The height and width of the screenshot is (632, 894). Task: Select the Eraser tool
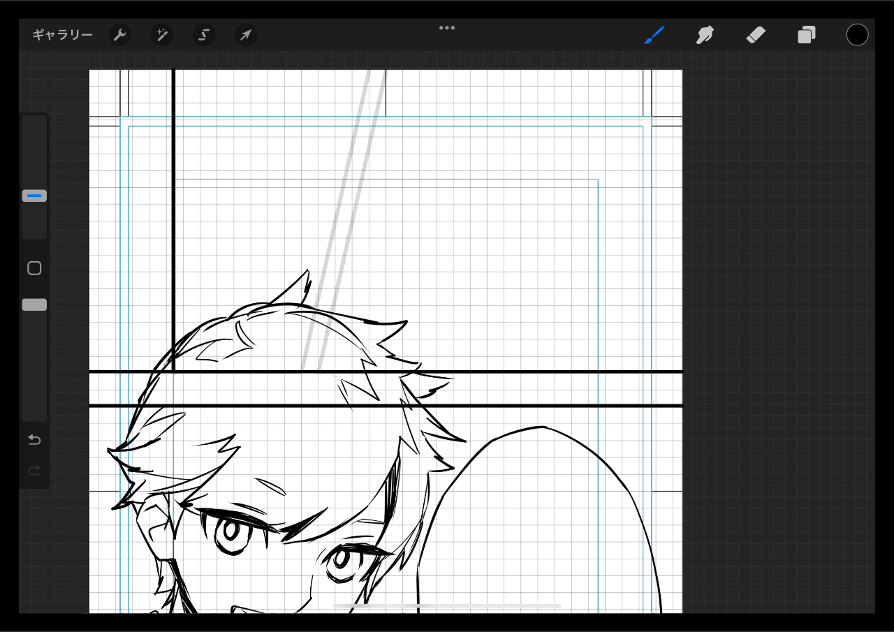pos(756,34)
